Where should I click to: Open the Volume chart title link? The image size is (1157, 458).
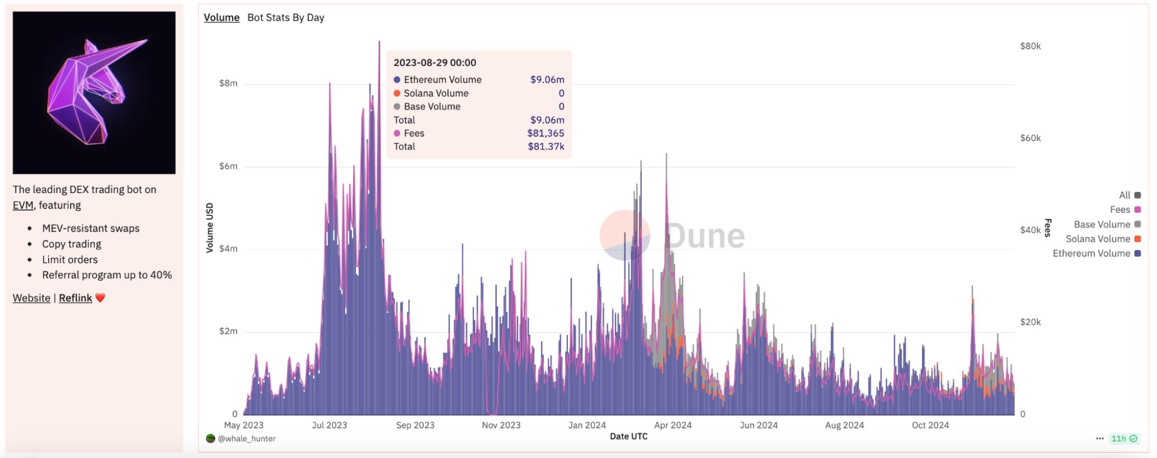[x=221, y=17]
